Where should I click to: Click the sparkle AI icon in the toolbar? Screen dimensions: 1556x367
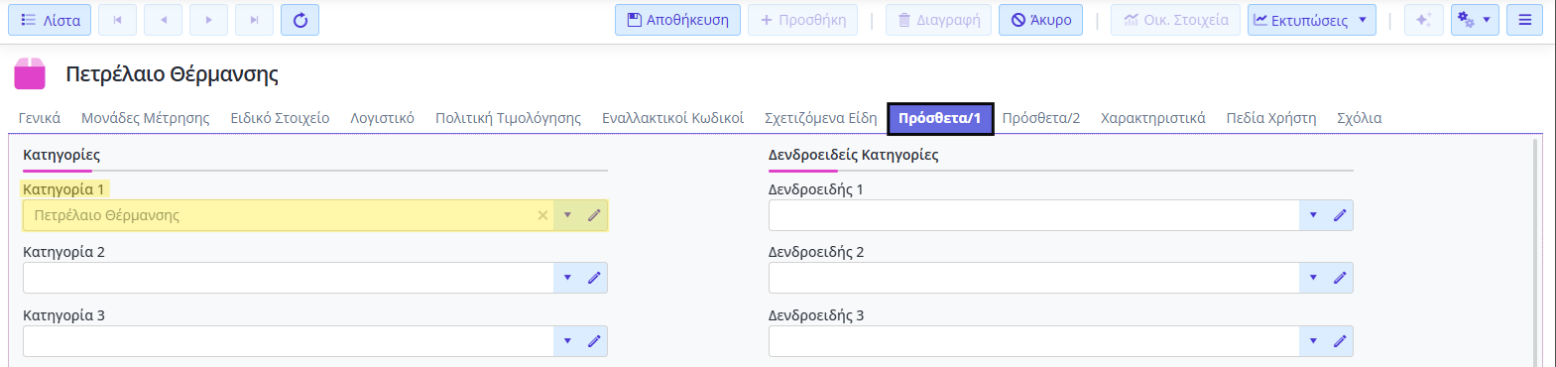(x=1423, y=20)
